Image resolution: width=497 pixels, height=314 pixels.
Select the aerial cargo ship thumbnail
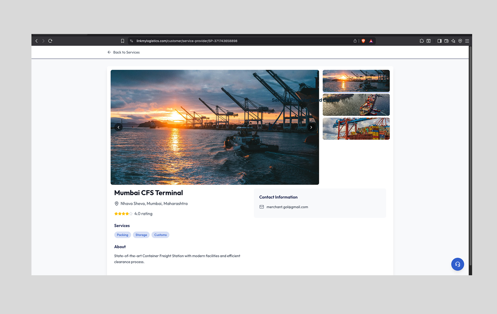(356, 105)
